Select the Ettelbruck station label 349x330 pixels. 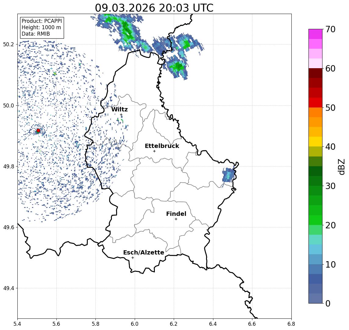coord(162,146)
